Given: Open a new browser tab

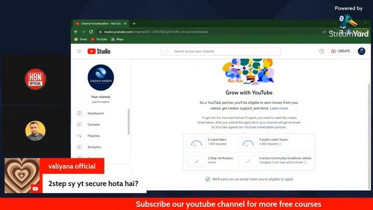Looking at the screenshot, I should [134, 23].
